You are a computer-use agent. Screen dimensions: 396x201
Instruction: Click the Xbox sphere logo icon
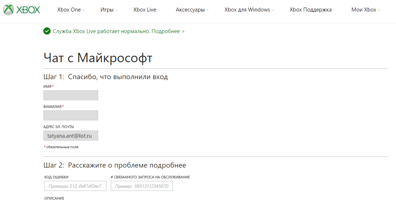tap(9, 10)
